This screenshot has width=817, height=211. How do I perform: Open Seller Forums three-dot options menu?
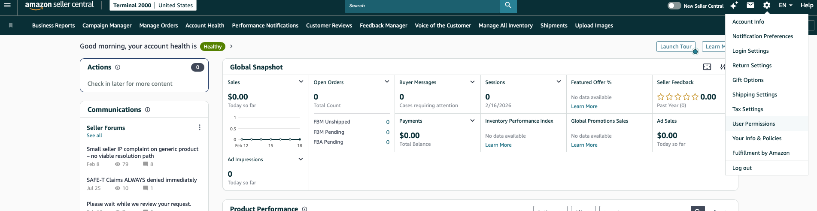(x=200, y=127)
